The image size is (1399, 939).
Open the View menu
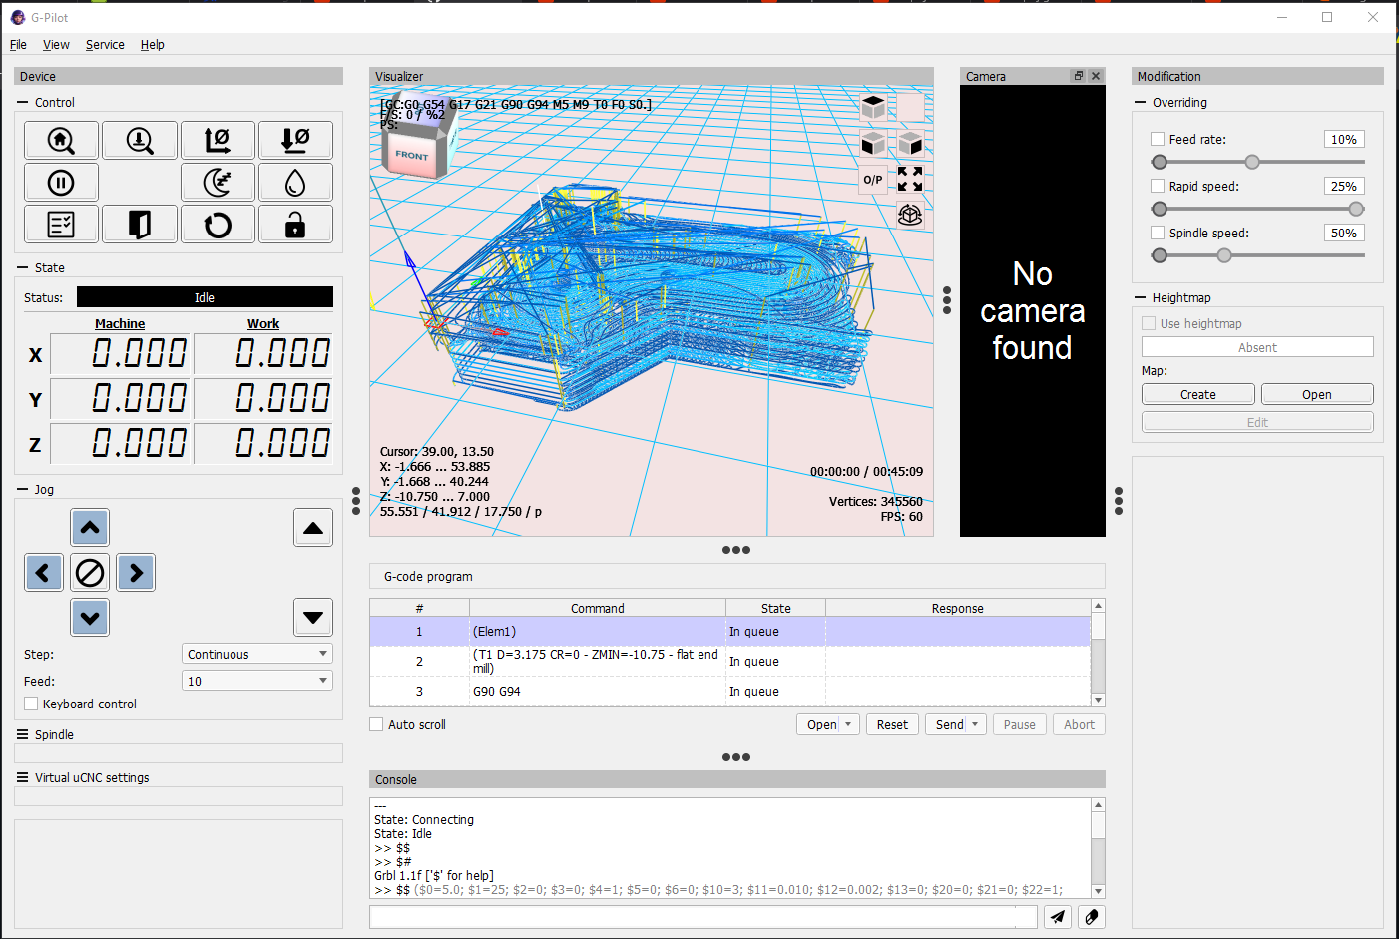coord(56,45)
